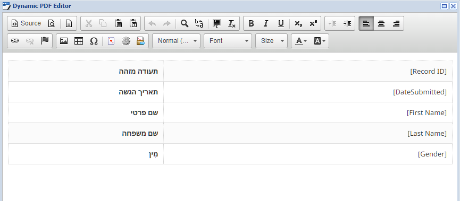Apply Subscript formatting

coord(298,23)
